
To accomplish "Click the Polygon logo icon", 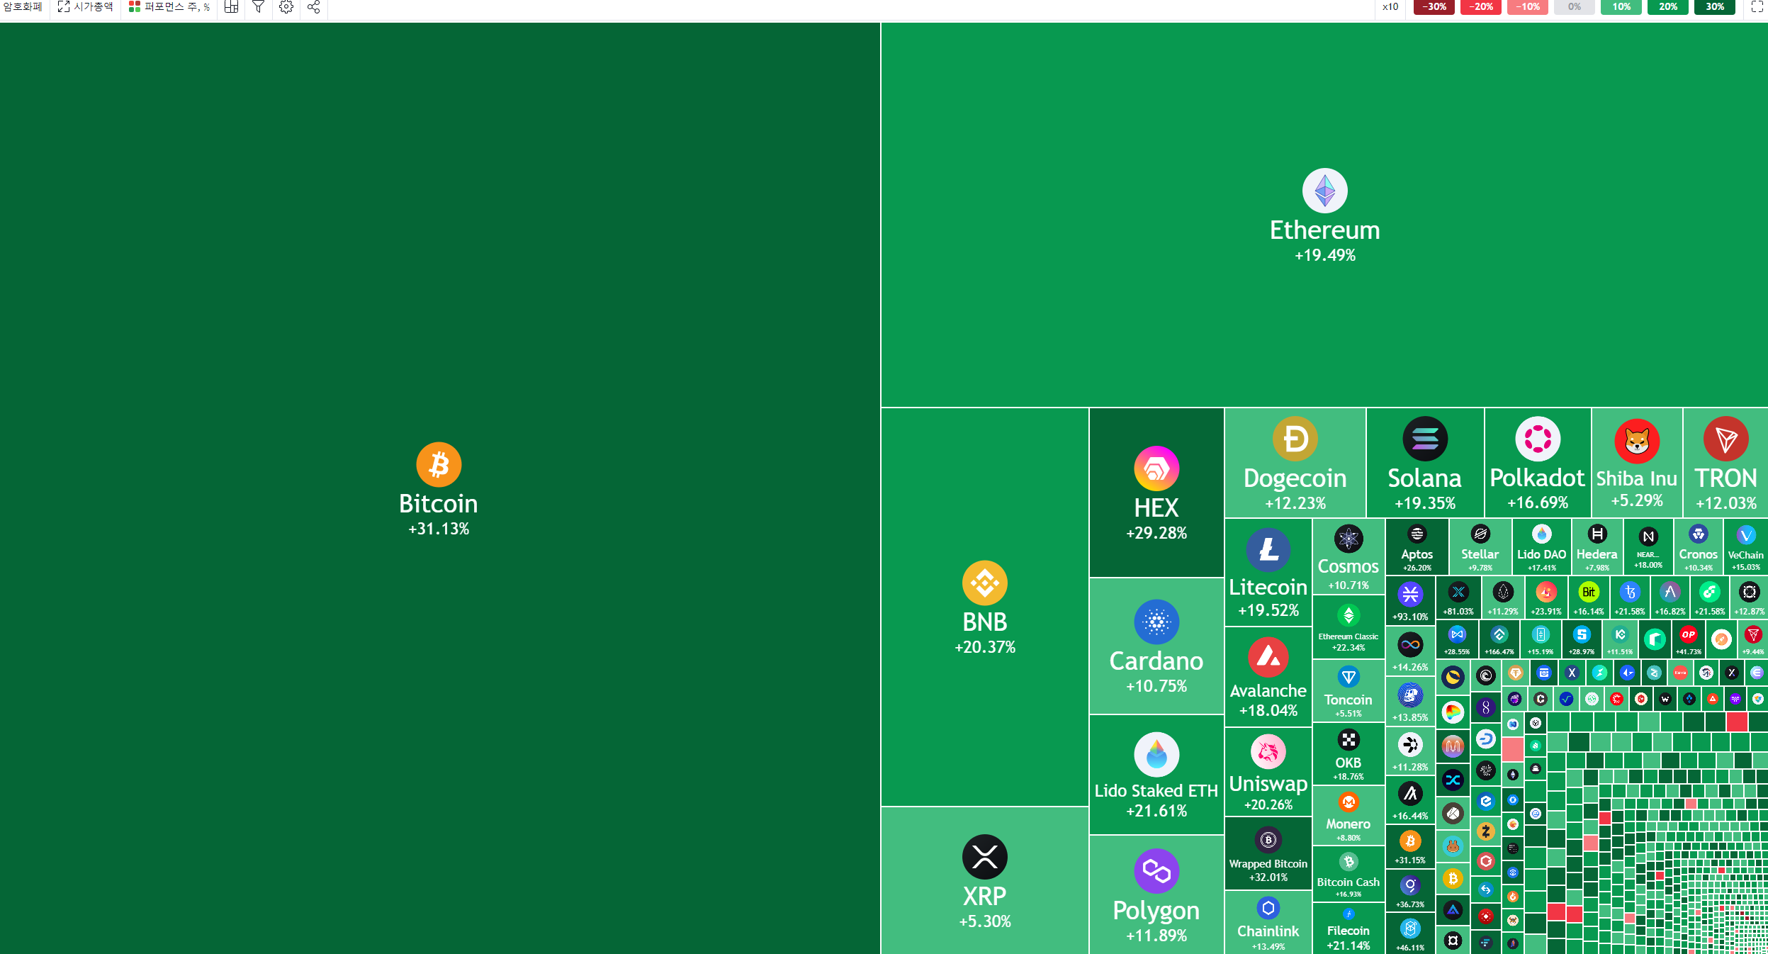I will point(1156,871).
